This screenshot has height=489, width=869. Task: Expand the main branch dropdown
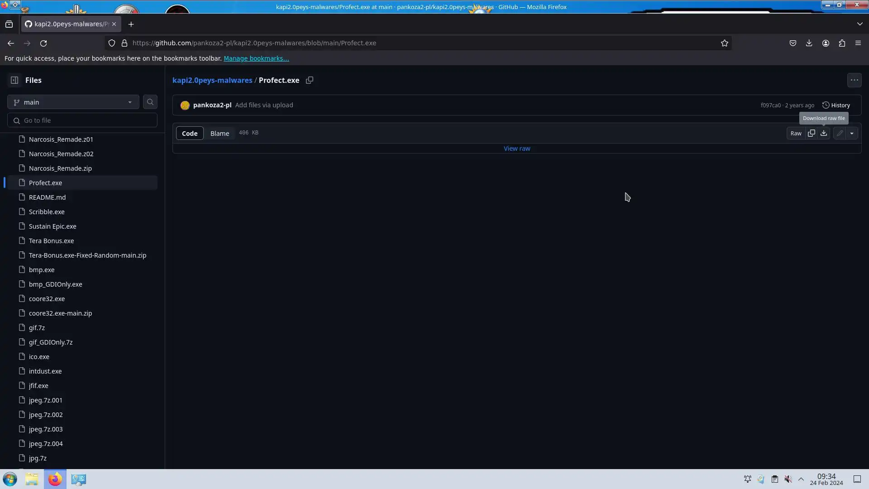73,102
